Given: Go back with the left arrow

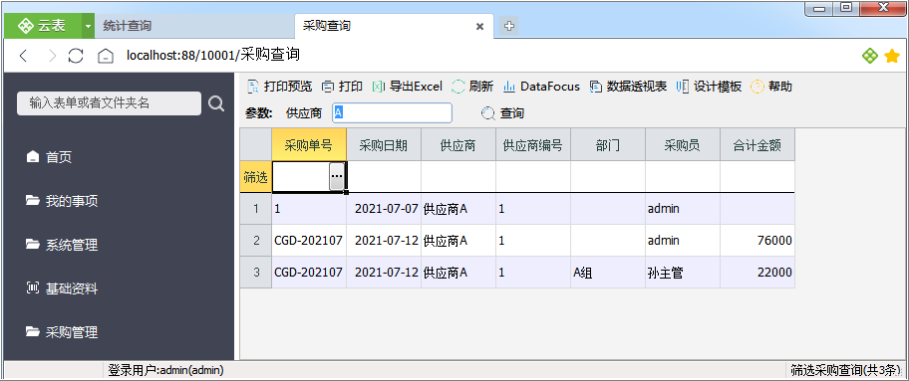Looking at the screenshot, I should point(23,56).
